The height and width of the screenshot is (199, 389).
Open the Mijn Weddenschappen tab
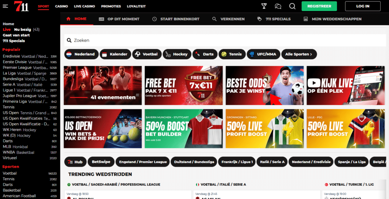pyautogui.click(x=332, y=19)
